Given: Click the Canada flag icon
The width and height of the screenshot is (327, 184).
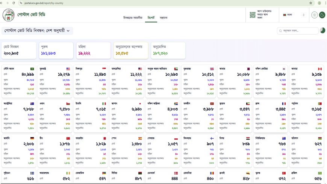Looking at the screenshot, I should (x=320, y=69).
